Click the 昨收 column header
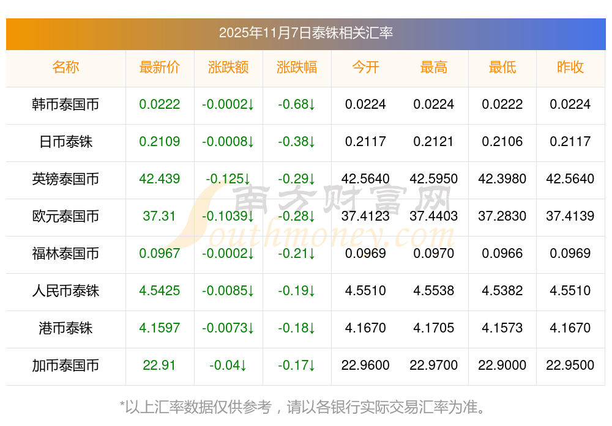This screenshot has width=612, height=426. (x=570, y=67)
